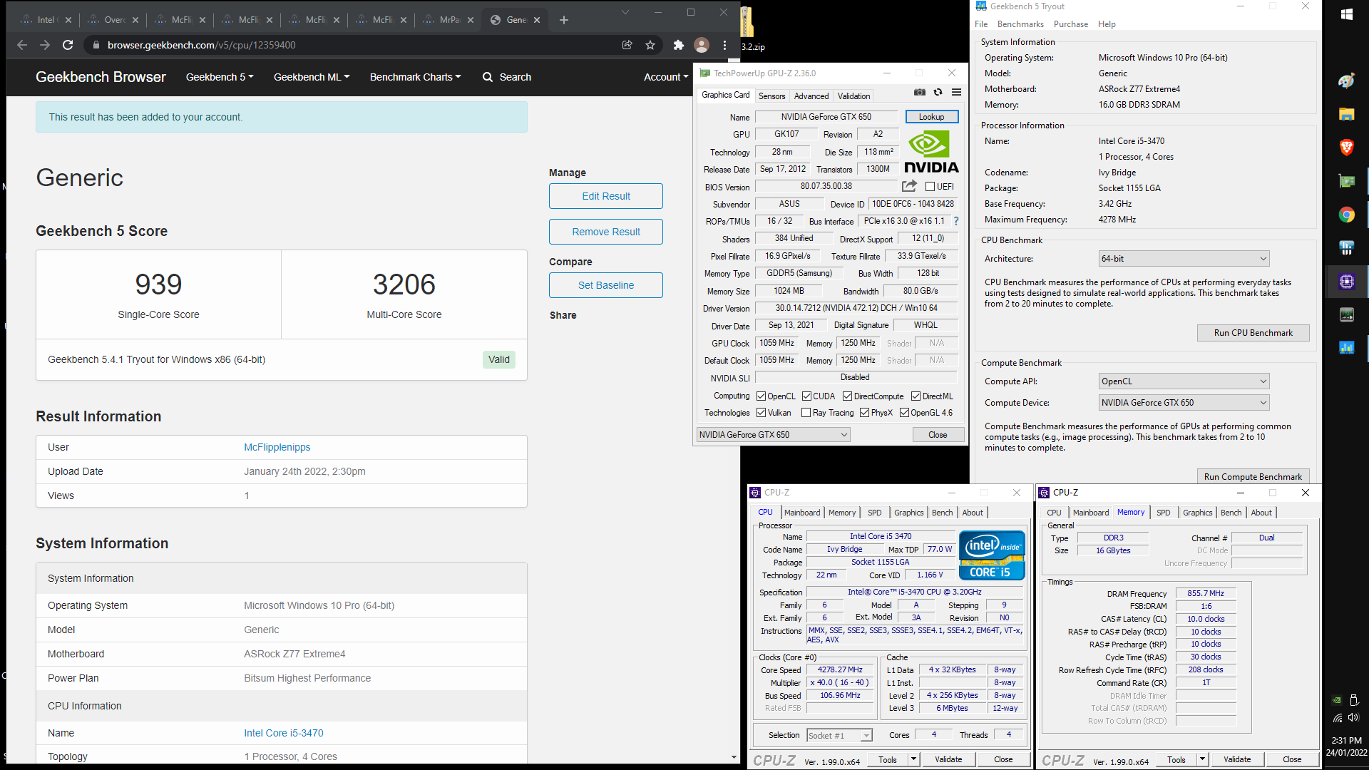Toggle the DirectML checkbox
Viewport: 1369px width, 770px height.
[916, 396]
